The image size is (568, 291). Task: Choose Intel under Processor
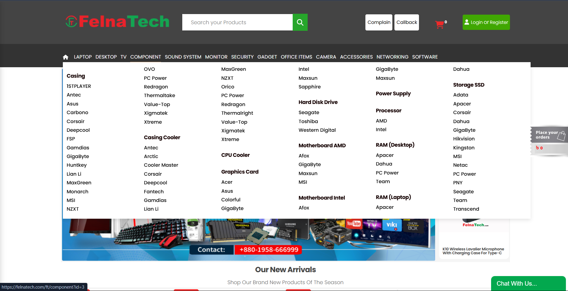tap(381, 129)
